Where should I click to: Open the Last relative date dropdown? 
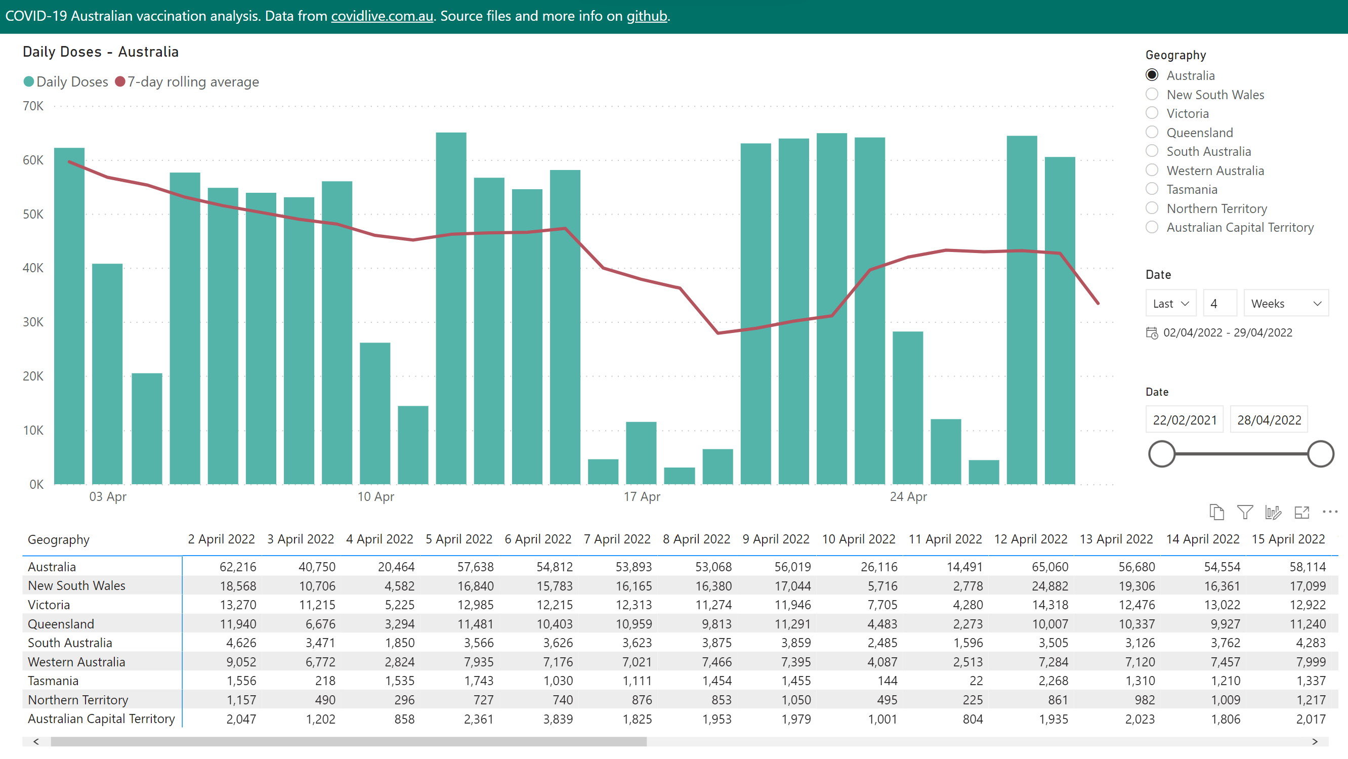pyautogui.click(x=1170, y=304)
